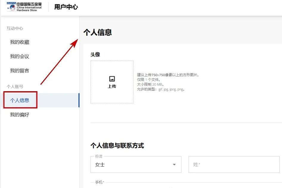Viewport: 282px width, 188px height.
Task: Click the 个人信息与联系方式 section heading
Action: tap(117, 146)
